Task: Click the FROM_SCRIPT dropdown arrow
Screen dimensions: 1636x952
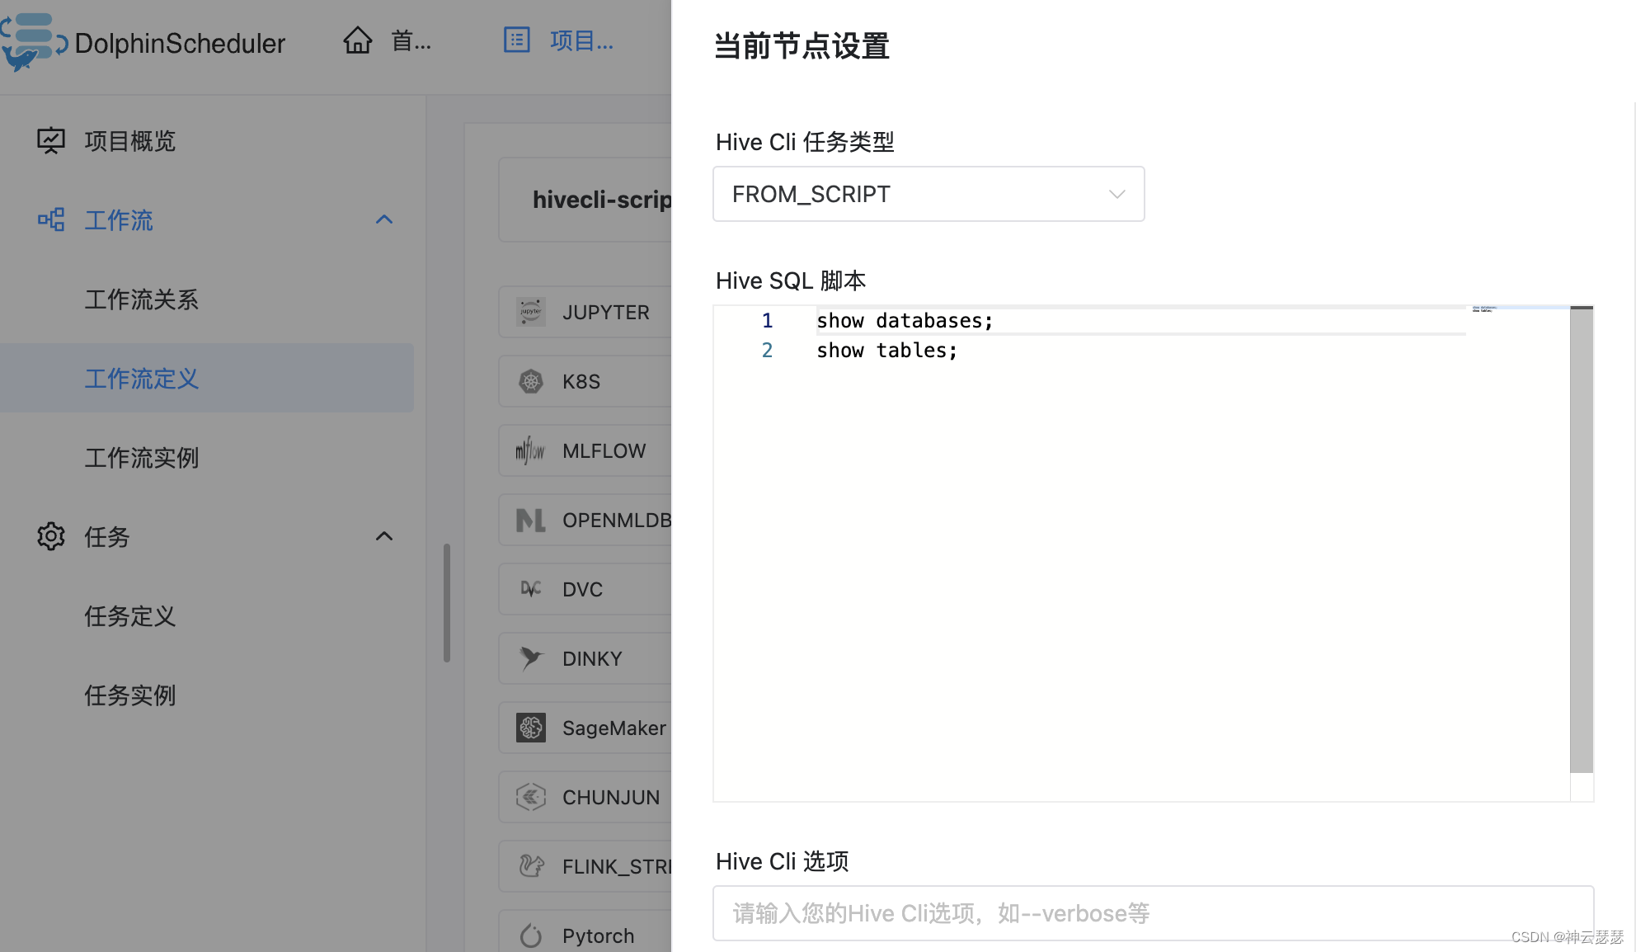Action: pos(1117,194)
